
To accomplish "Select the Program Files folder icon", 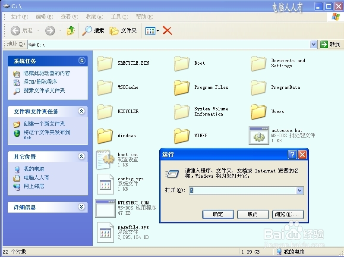I will point(182,88).
